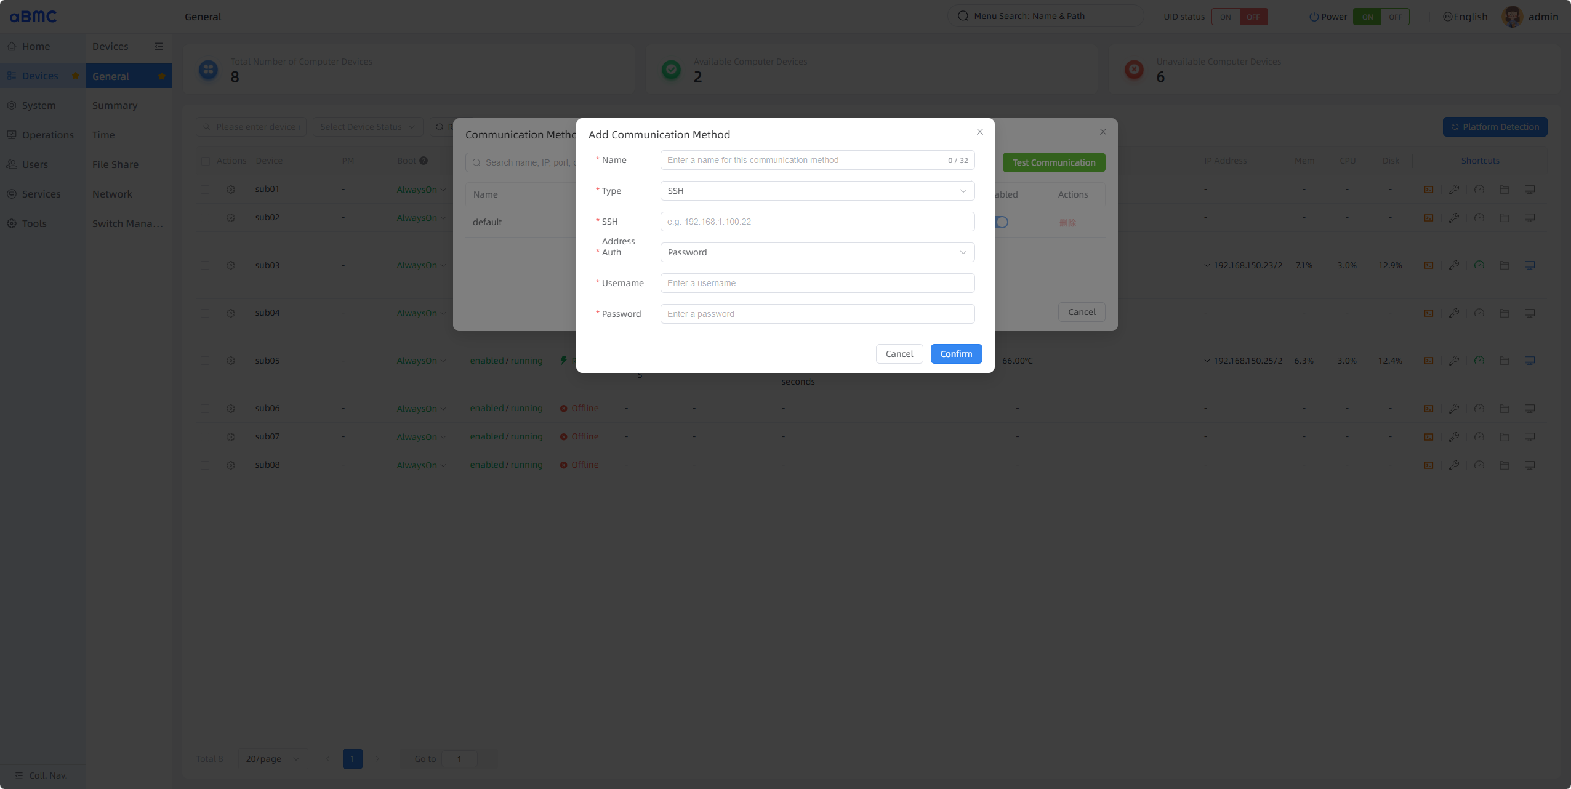Click the Power icon in header

point(1314,17)
